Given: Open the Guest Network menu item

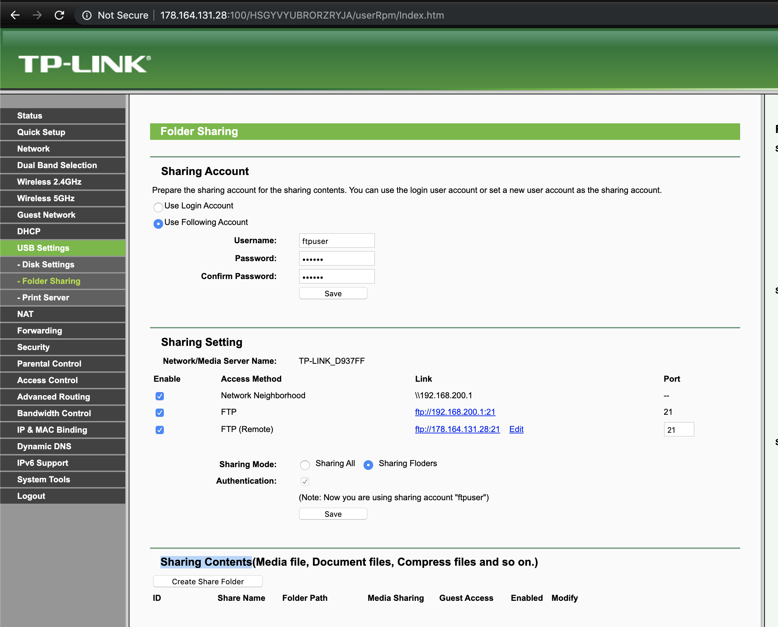Looking at the screenshot, I should point(63,215).
